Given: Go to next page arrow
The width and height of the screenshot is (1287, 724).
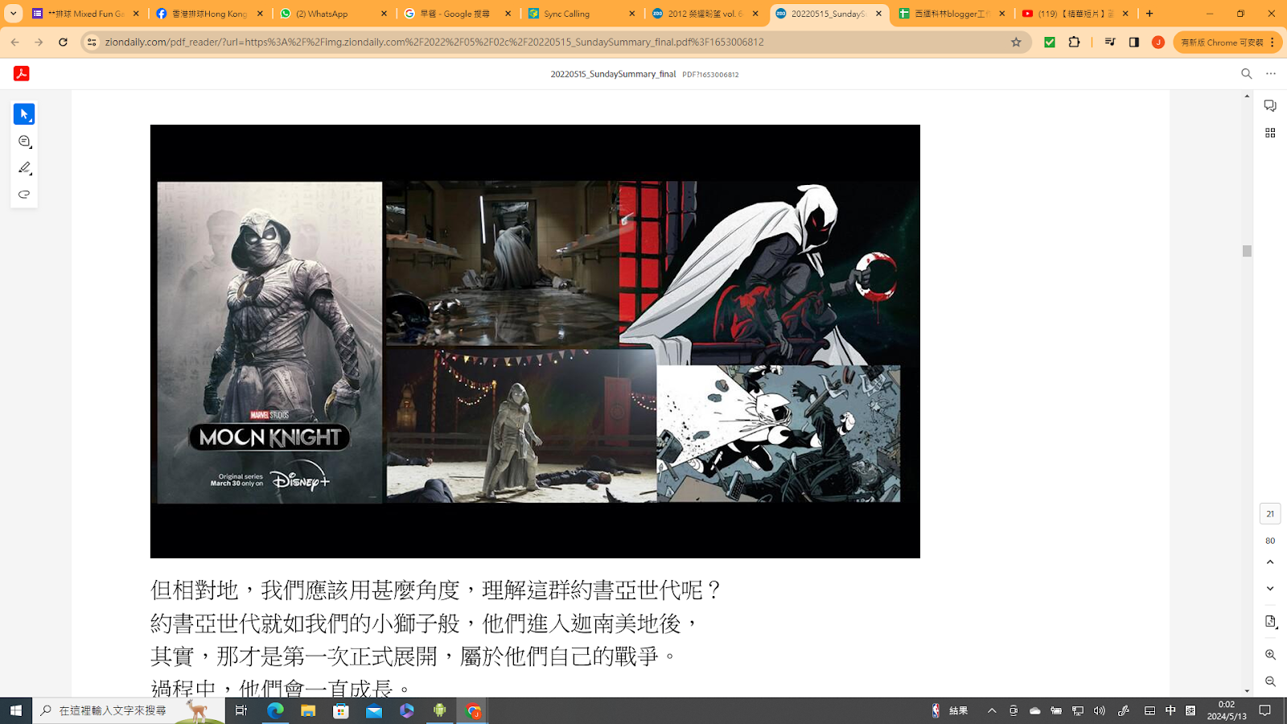Looking at the screenshot, I should (x=1270, y=589).
